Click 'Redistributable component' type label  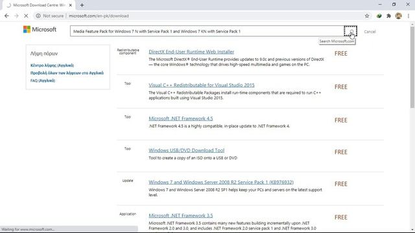(x=128, y=52)
